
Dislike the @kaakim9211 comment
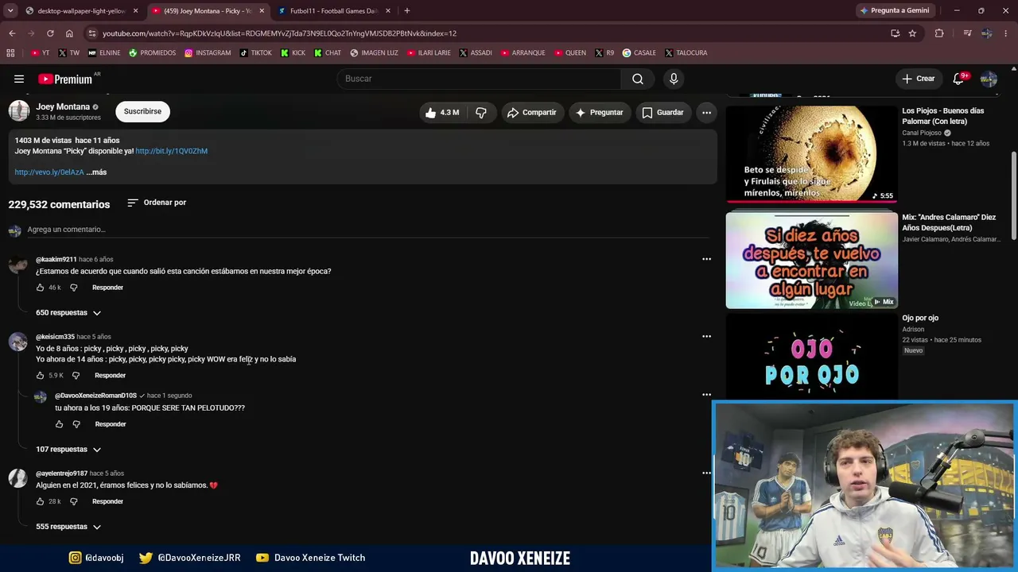pyautogui.click(x=74, y=288)
